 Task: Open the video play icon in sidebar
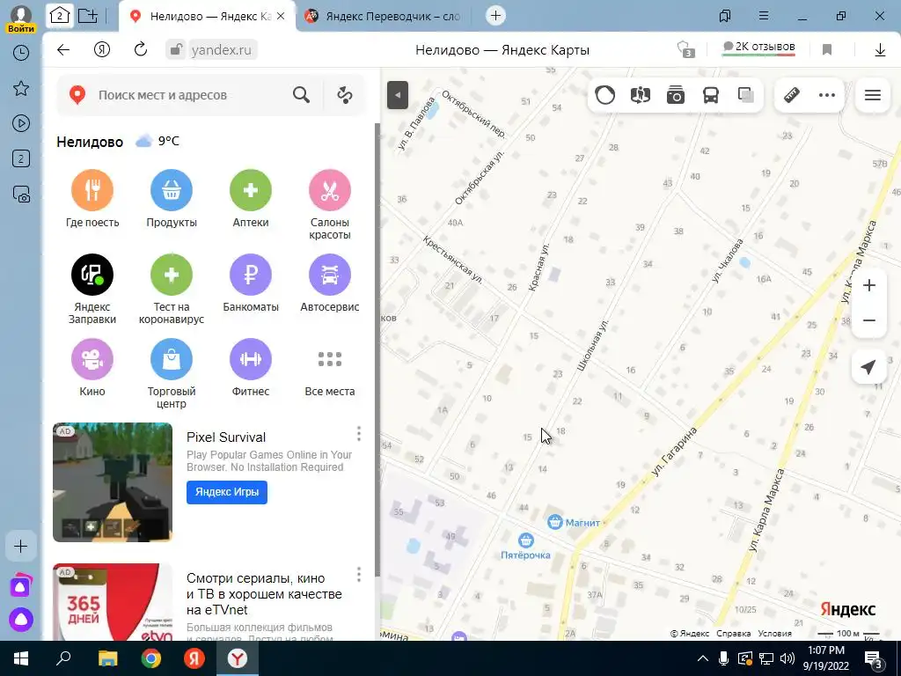(x=21, y=123)
